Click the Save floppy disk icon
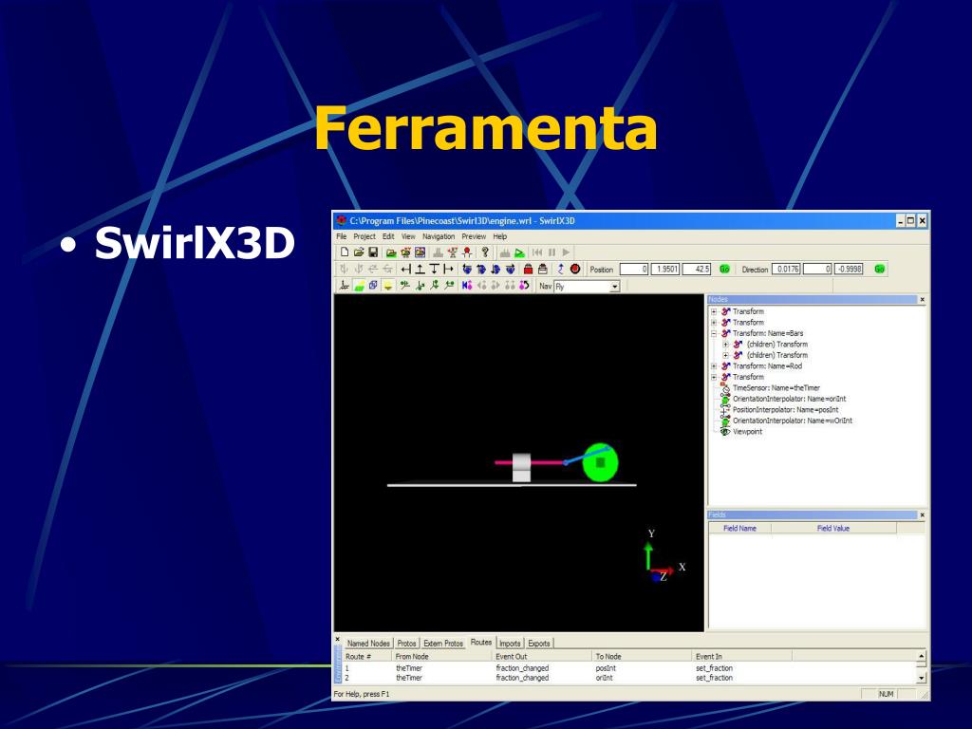Screen dimensions: 972x729 click(373, 252)
